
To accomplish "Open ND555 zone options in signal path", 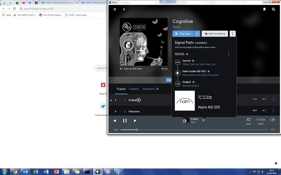I will pyautogui.click(x=228, y=54).
